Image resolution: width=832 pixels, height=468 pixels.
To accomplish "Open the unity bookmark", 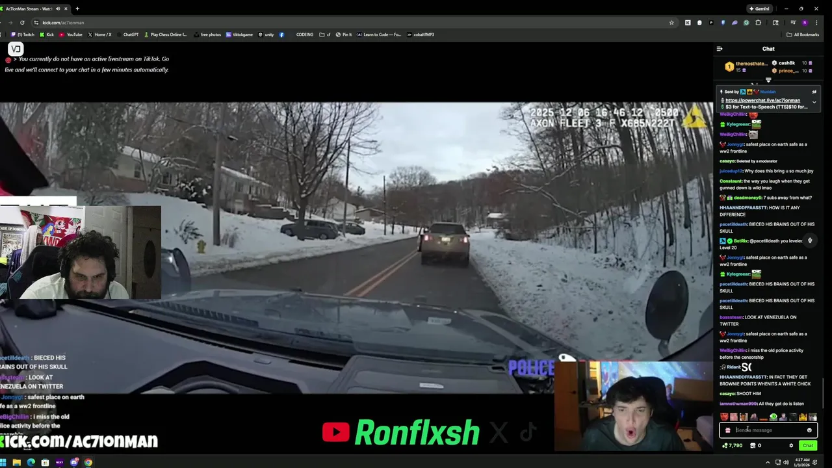I will click(x=266, y=34).
